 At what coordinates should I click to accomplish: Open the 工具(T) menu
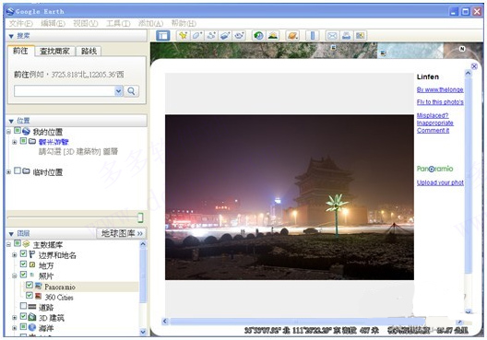pyautogui.click(x=118, y=23)
